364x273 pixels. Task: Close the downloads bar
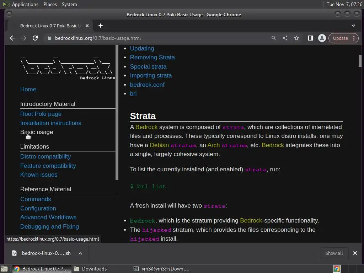(x=355, y=253)
